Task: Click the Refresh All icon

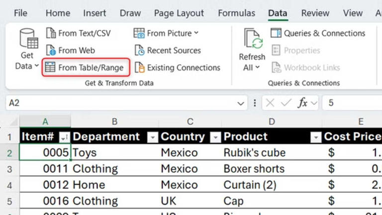Action: tap(252, 39)
